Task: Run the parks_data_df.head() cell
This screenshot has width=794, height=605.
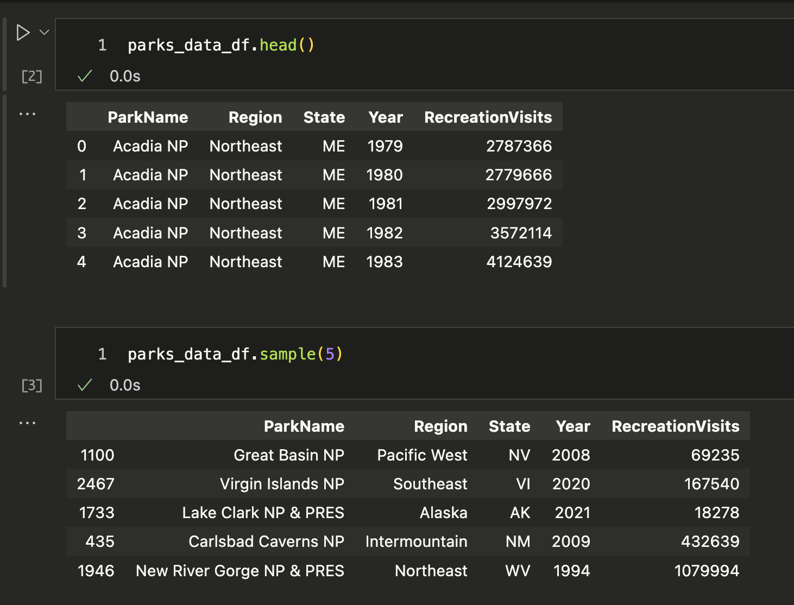Action: pyautogui.click(x=23, y=33)
